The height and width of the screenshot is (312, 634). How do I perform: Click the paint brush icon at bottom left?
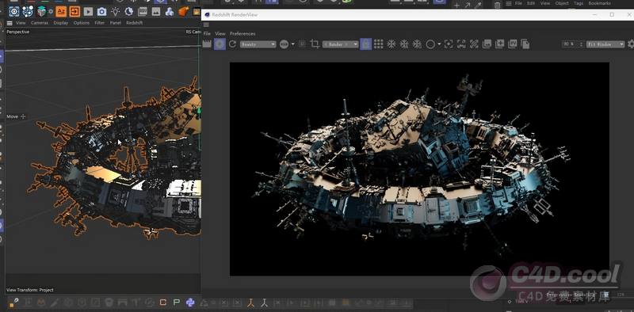pyautogui.click(x=14, y=302)
